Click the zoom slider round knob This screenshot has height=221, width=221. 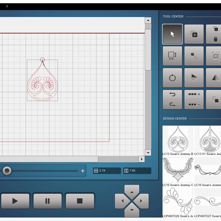coord(7,171)
